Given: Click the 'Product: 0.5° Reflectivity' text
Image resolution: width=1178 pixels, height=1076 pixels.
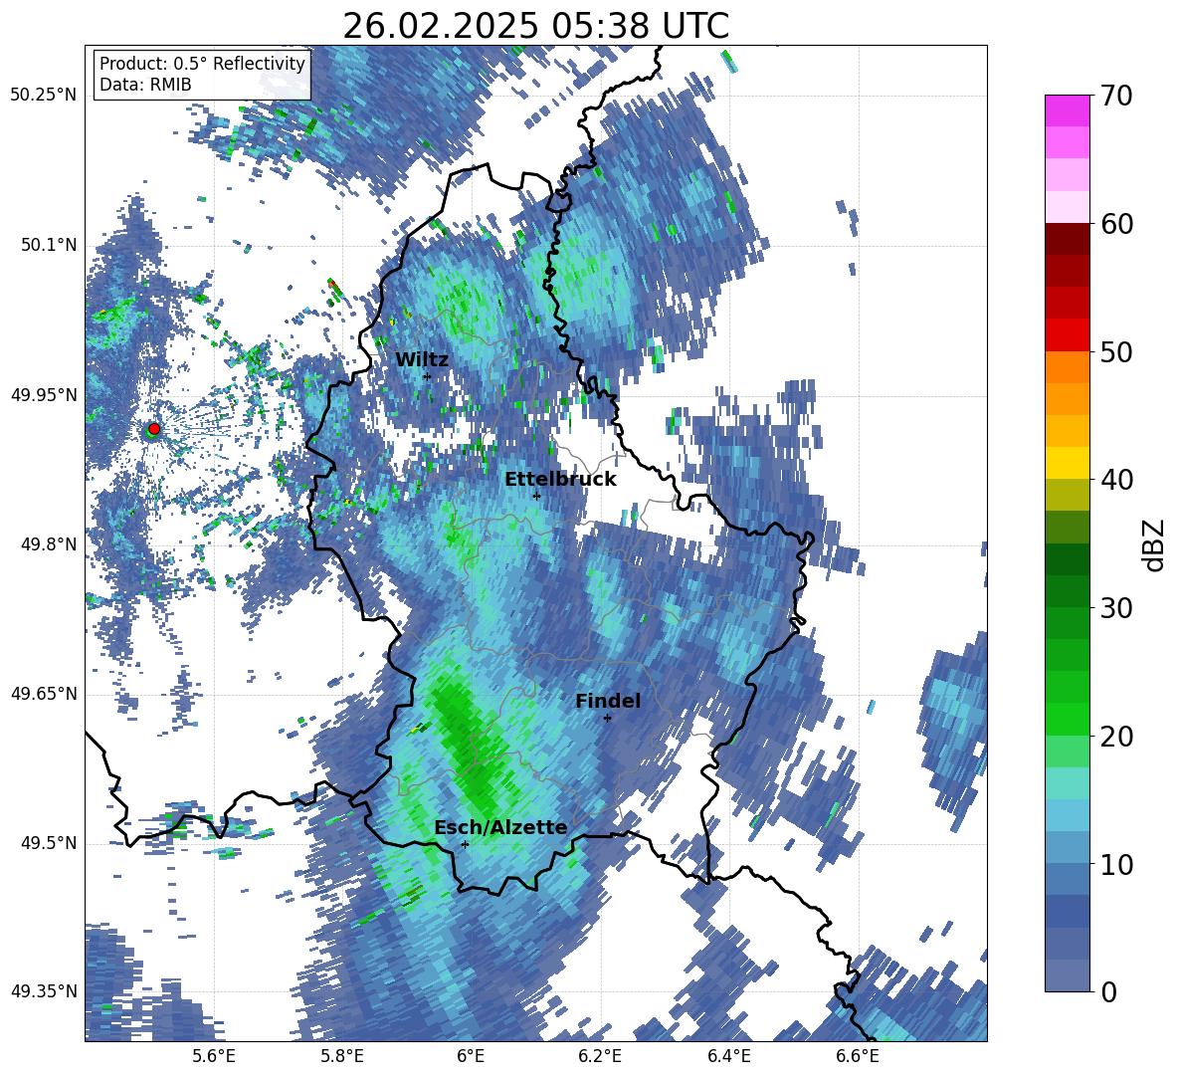Looking at the screenshot, I should tap(202, 64).
